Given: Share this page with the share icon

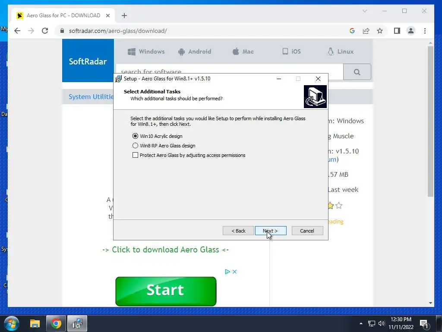Looking at the screenshot, I should tap(366, 31).
